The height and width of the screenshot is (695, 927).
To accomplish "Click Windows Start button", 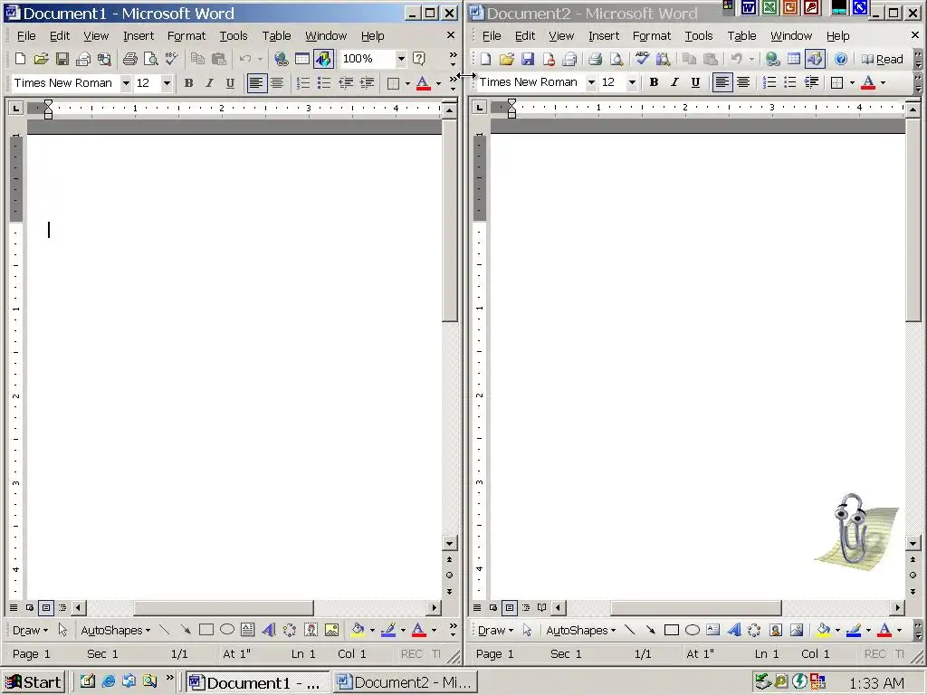I will [x=33, y=682].
